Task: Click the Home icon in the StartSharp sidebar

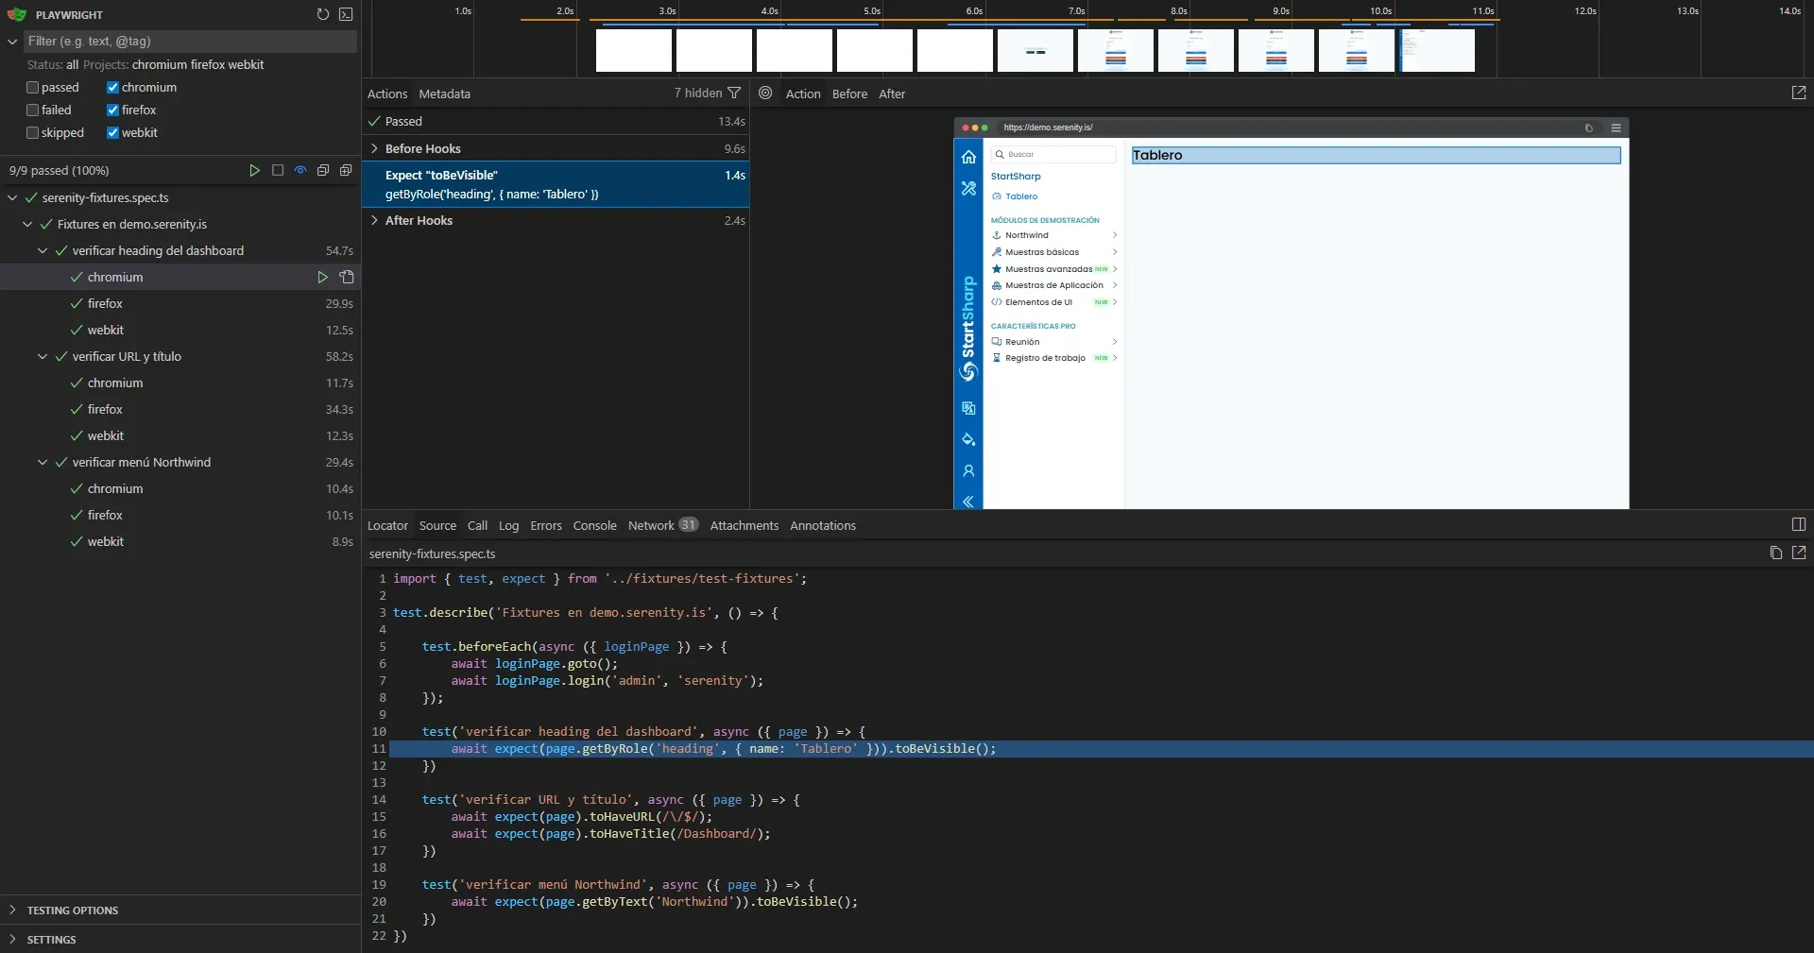Action: tap(968, 157)
